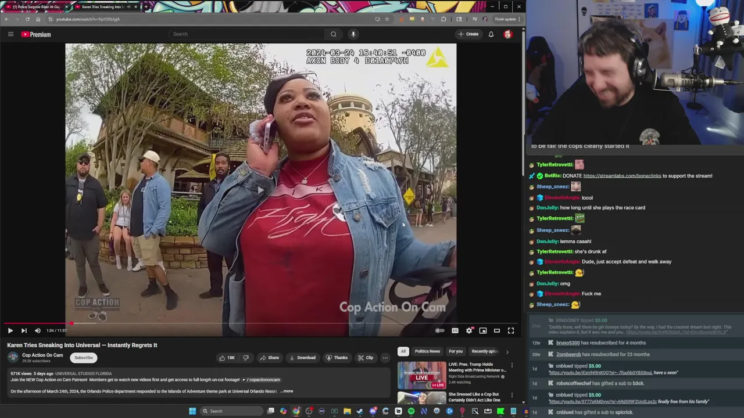Open the YouTube account avatar menu

pyautogui.click(x=507, y=34)
